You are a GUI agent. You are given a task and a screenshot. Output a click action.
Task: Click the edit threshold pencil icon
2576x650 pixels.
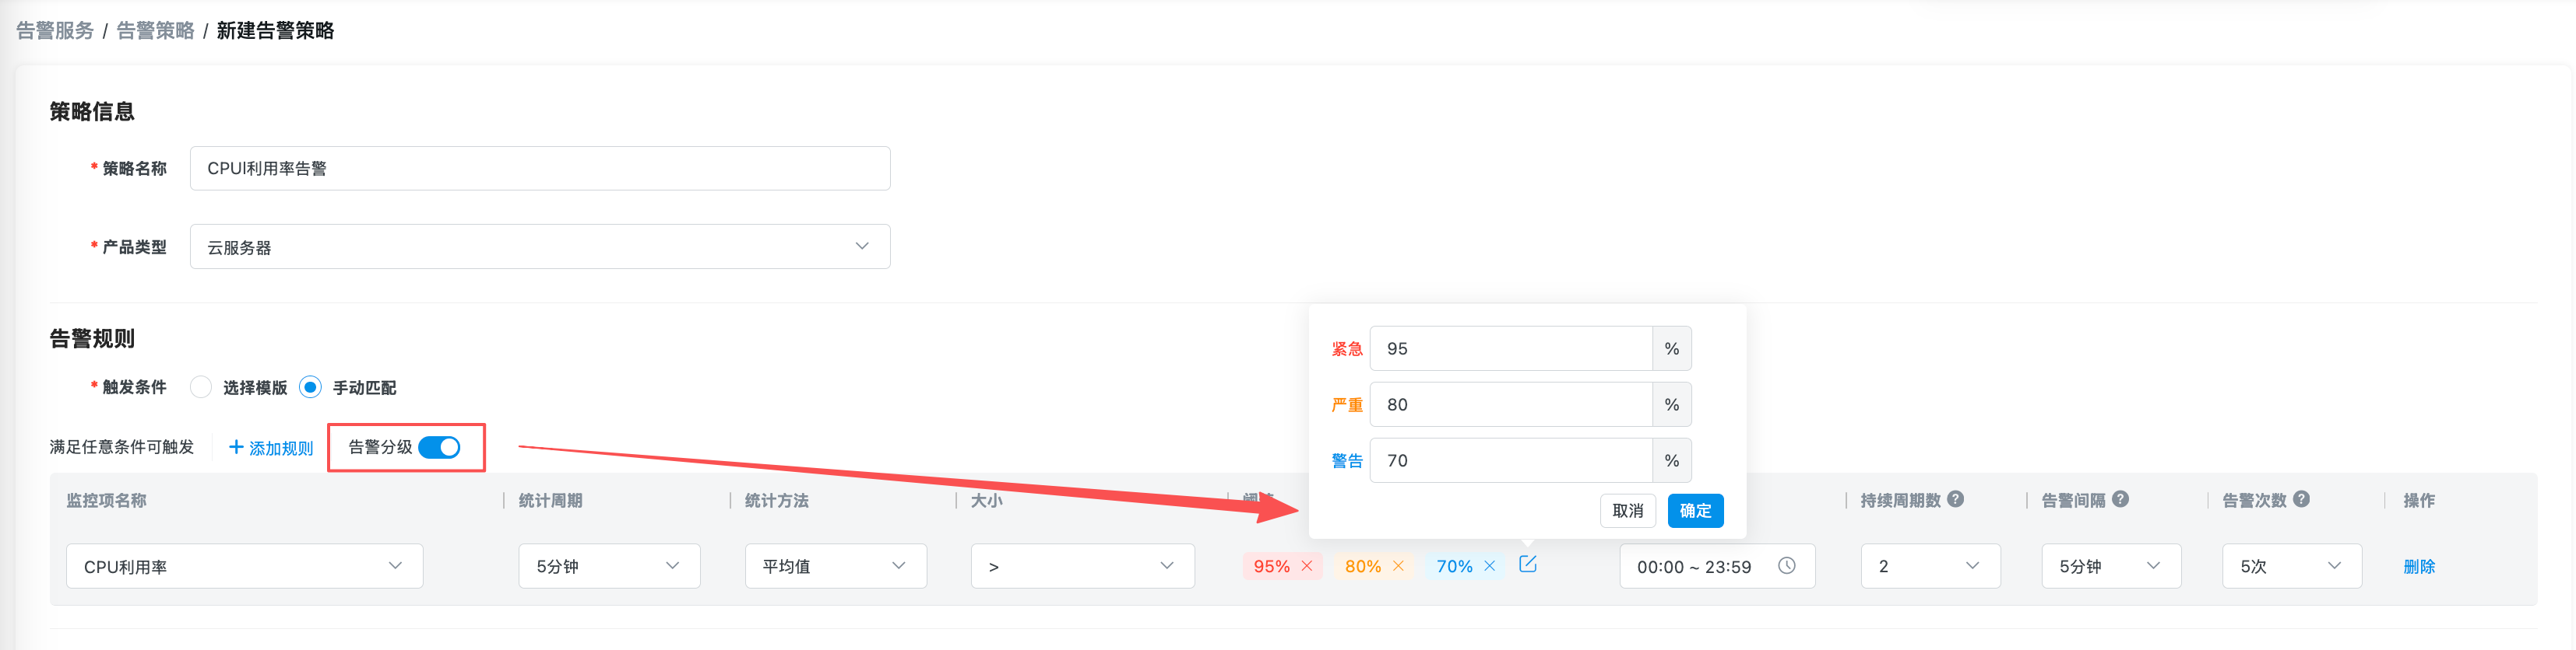[1527, 565]
